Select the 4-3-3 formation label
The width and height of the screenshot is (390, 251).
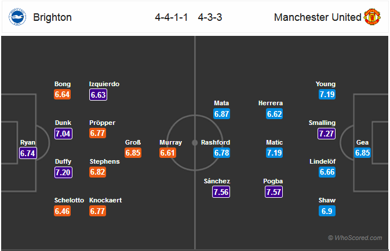coord(210,17)
